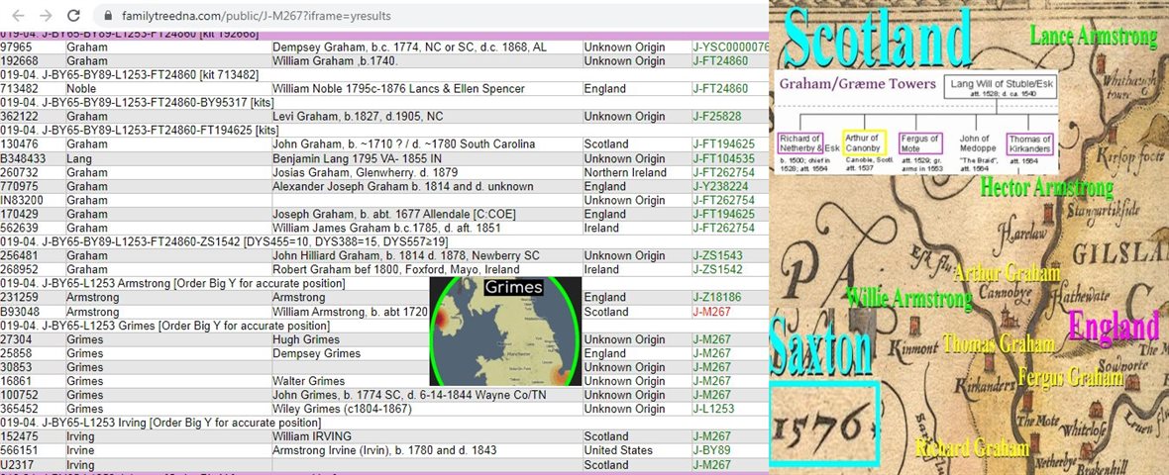Click the 1576 date box on the map
Viewport: 1169px width, 475px height.
[x=824, y=424]
